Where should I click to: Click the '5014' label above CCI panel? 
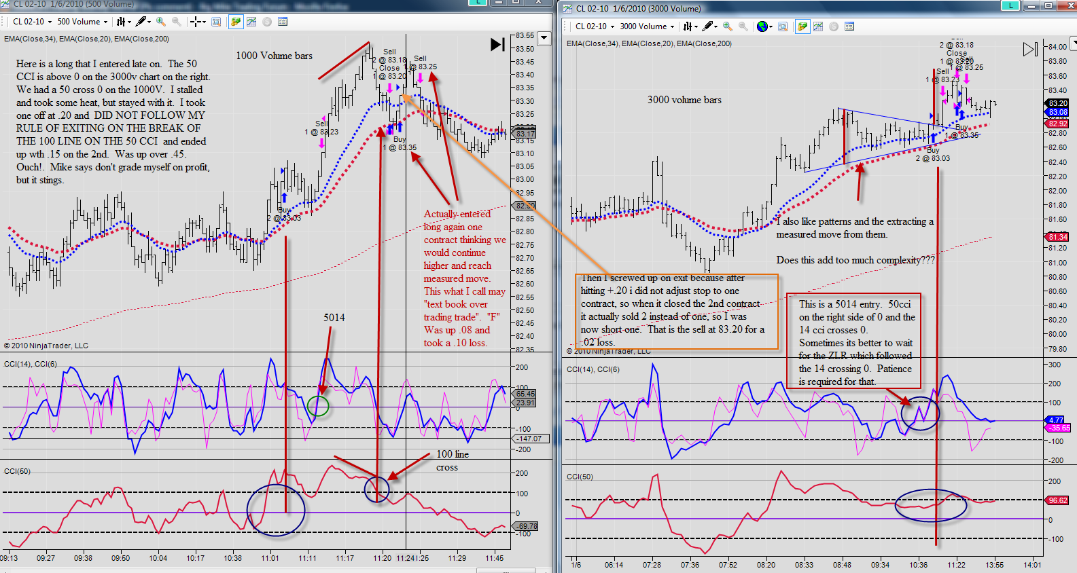(x=334, y=318)
